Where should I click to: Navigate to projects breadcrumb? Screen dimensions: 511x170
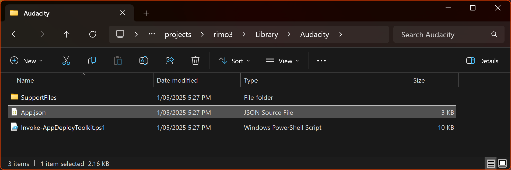[178, 35]
